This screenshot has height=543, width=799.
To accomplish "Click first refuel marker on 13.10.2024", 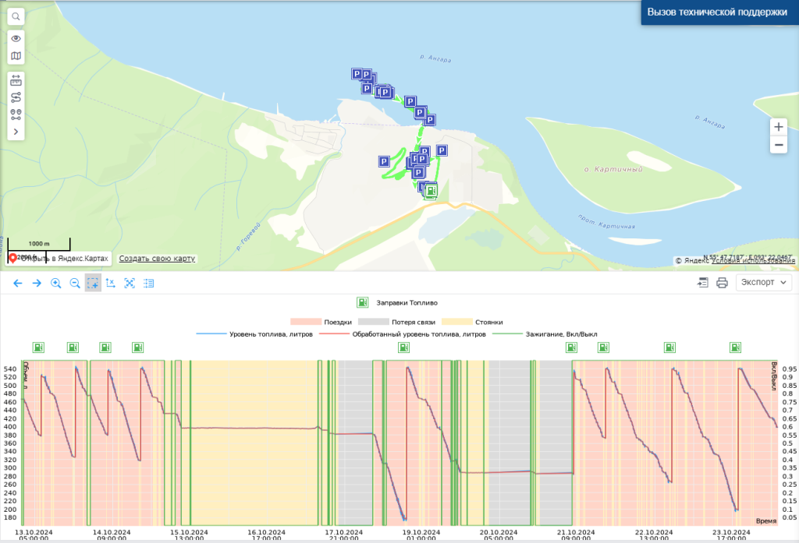I will point(38,347).
